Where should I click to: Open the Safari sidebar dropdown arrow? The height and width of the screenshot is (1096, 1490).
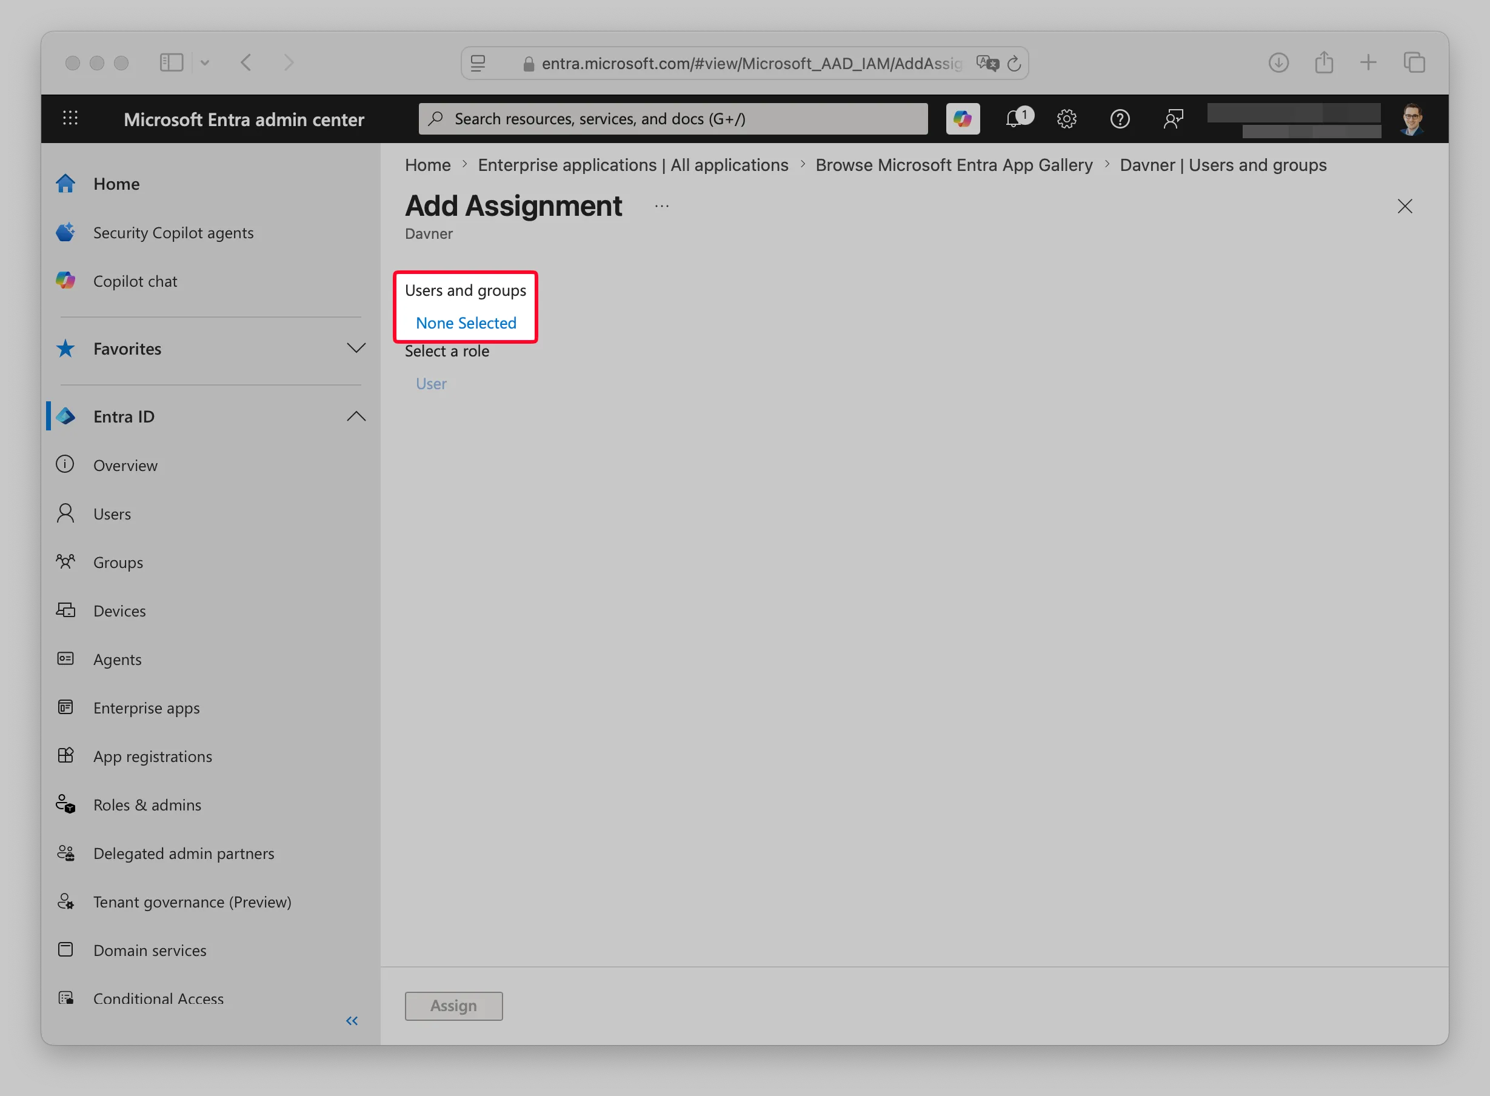[x=205, y=63]
